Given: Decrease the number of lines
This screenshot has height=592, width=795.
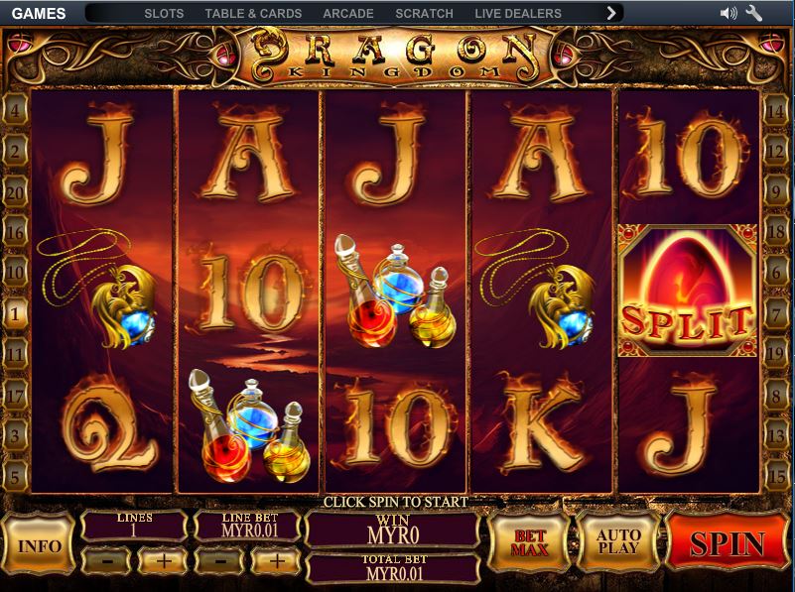Looking at the screenshot, I should (x=105, y=560).
